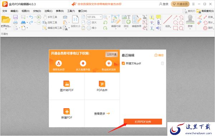The image size is (215, 136).
Task: Click the Activate Now (立即开通) button
Action: point(111,54)
